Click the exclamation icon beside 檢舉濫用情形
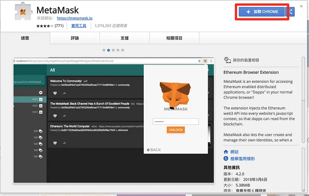 coord(226,159)
